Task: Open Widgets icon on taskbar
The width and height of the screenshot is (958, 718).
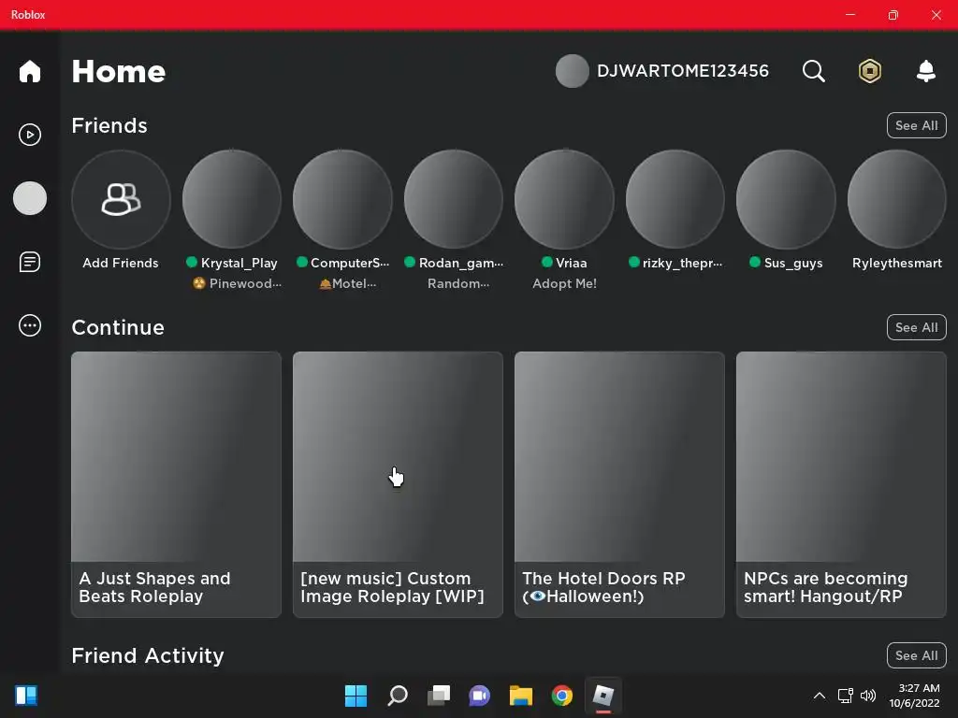Action: click(x=26, y=696)
